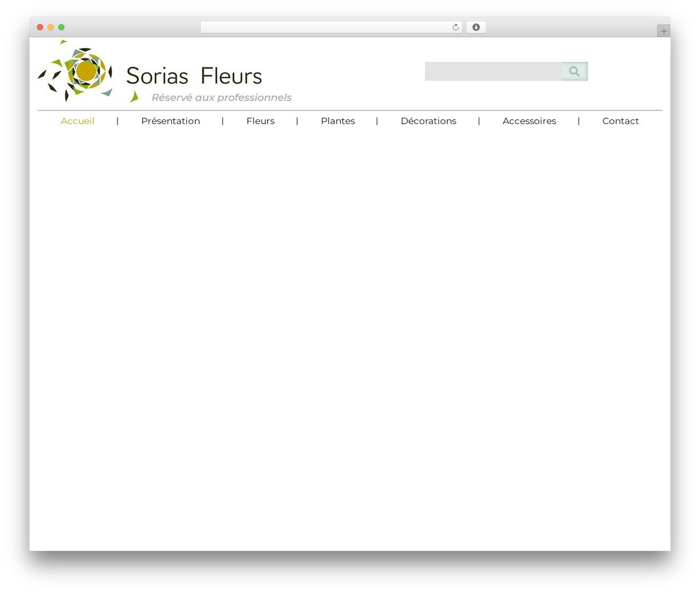Go to the Accueil page
The image size is (700, 593).
(x=78, y=121)
